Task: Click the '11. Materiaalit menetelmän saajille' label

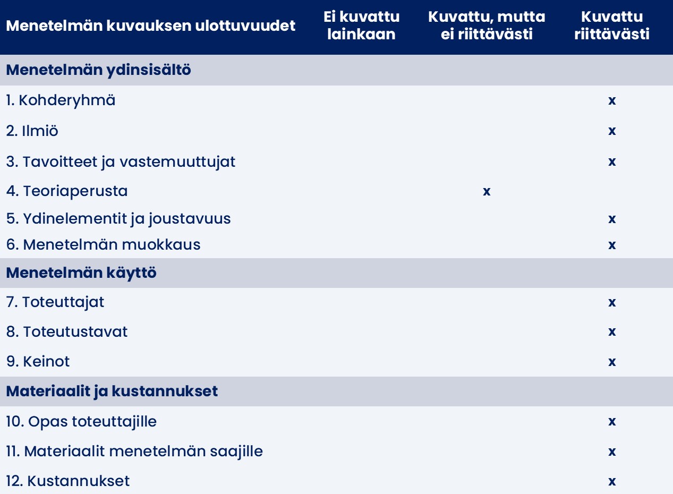Action: (x=134, y=452)
